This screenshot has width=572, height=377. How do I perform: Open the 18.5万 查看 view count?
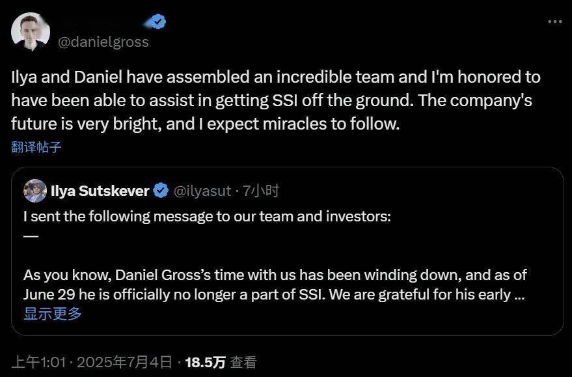221,362
